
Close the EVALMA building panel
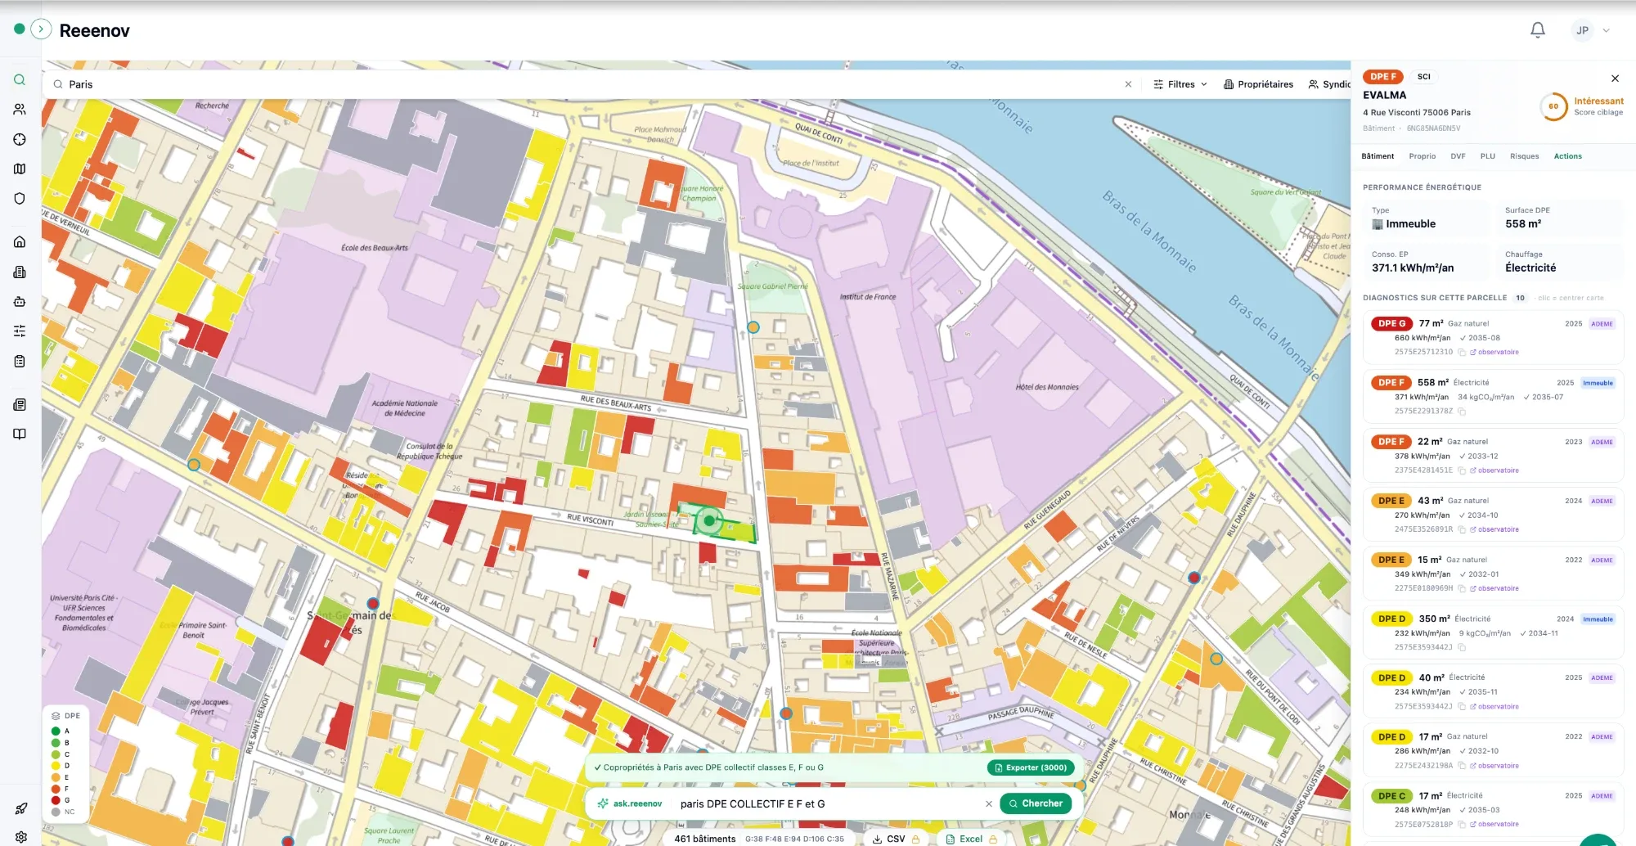(1615, 79)
